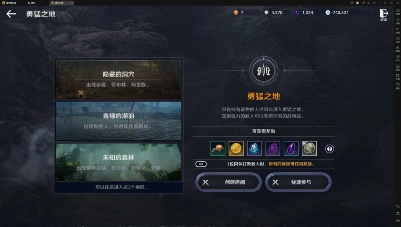Open the emulator hamburger menu

(x=369, y=3)
